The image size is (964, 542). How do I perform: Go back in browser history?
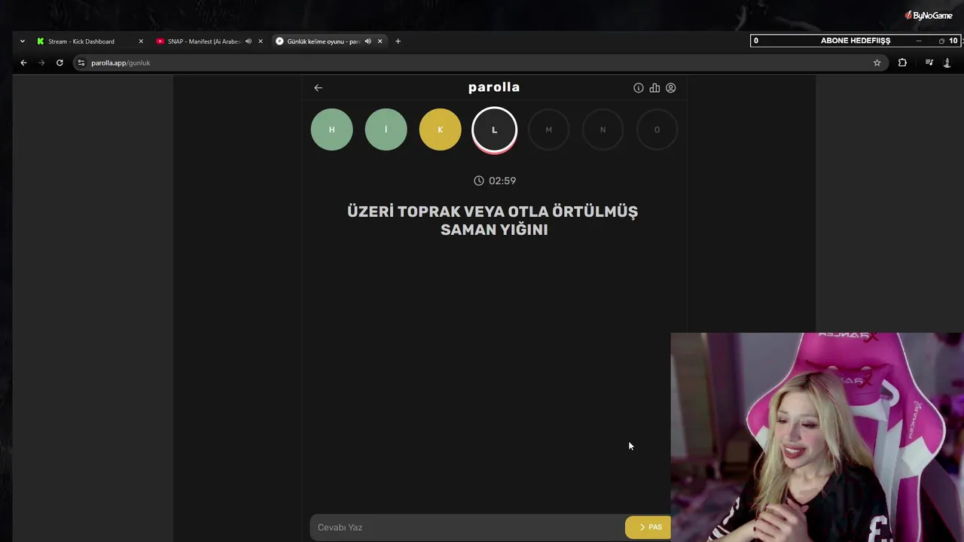tap(23, 62)
